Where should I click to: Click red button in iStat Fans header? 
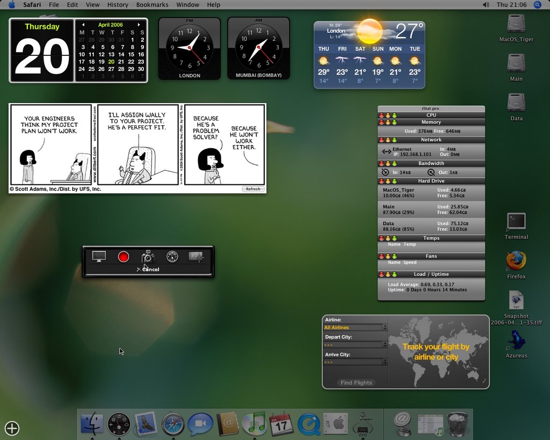pyautogui.click(x=381, y=256)
